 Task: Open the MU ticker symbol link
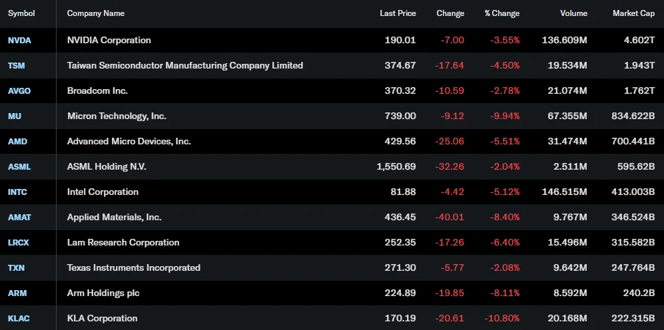[15, 116]
